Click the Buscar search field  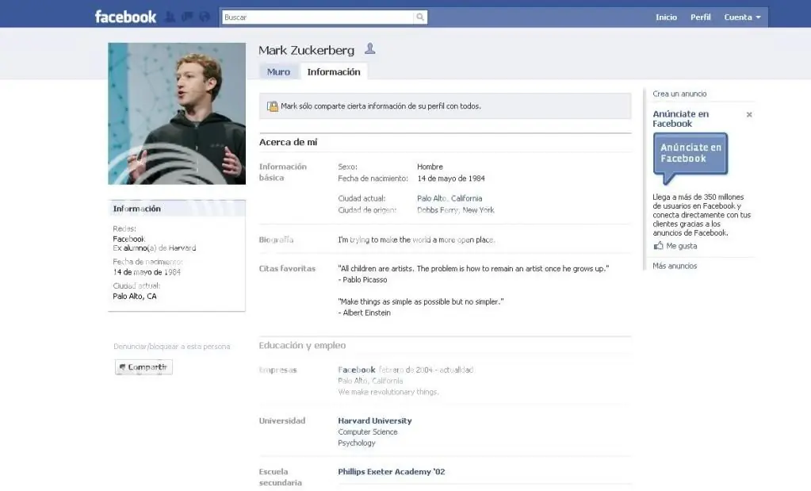pyautogui.click(x=318, y=17)
